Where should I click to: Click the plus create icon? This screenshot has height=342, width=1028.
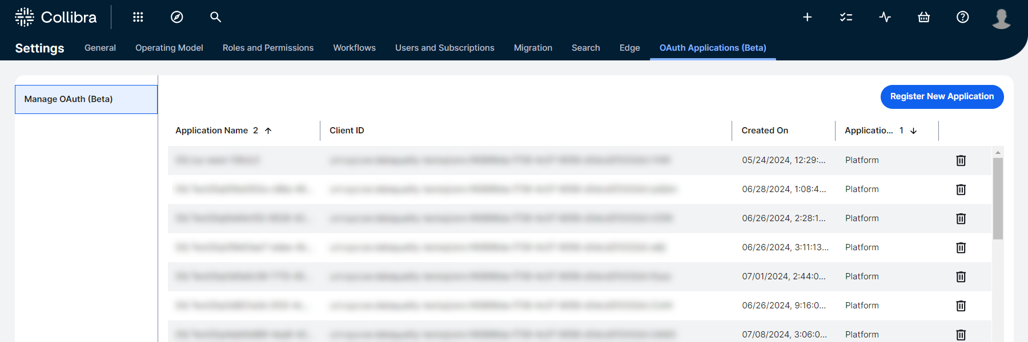[807, 17]
